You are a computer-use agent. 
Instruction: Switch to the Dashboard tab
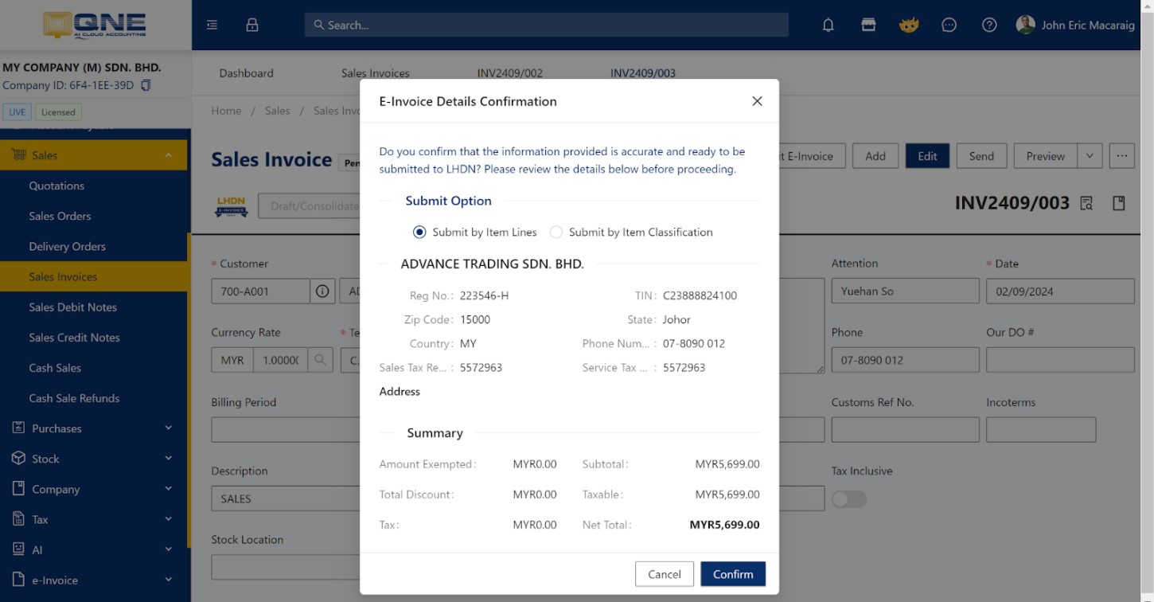[x=246, y=72]
